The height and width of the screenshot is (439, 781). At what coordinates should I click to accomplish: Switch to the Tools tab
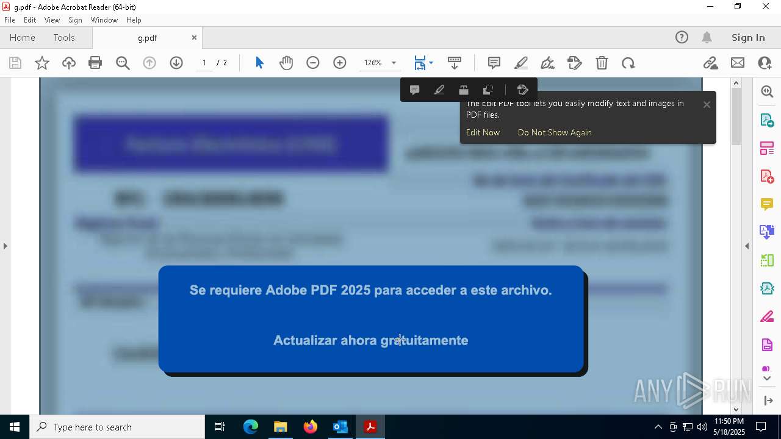tap(64, 38)
